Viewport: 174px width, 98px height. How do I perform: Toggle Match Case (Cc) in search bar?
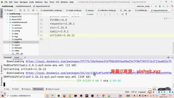[x=74, y=14]
